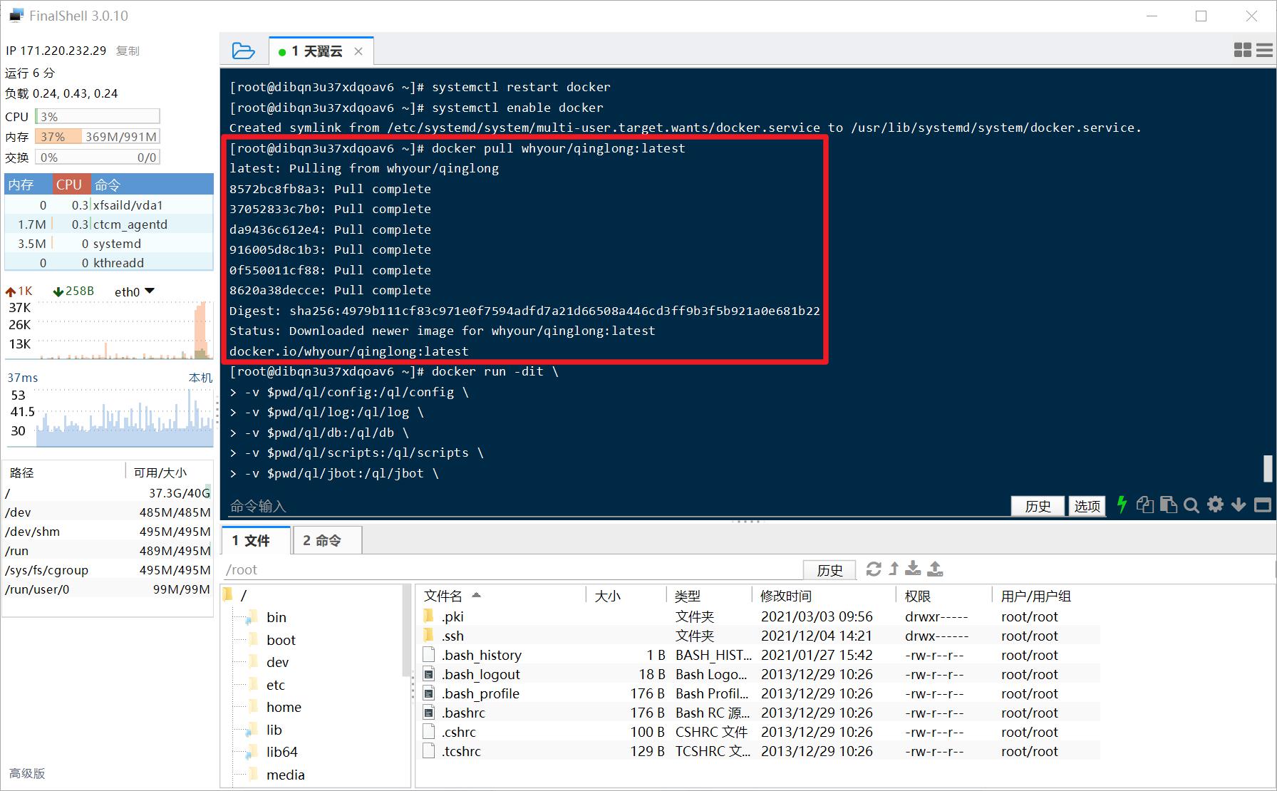Click the 内存 memory usage bar

[x=98, y=136]
